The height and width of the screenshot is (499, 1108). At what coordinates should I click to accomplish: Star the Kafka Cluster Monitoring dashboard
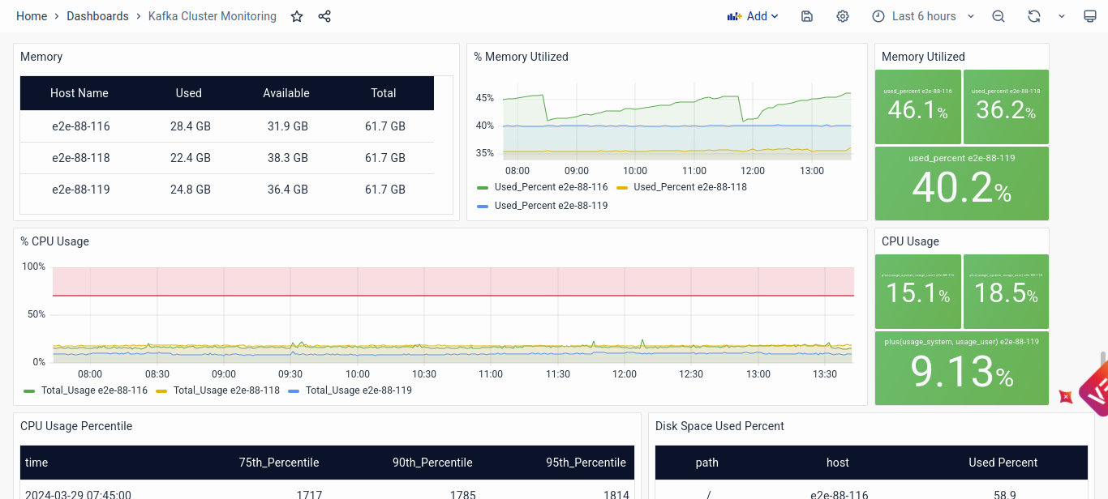point(297,16)
